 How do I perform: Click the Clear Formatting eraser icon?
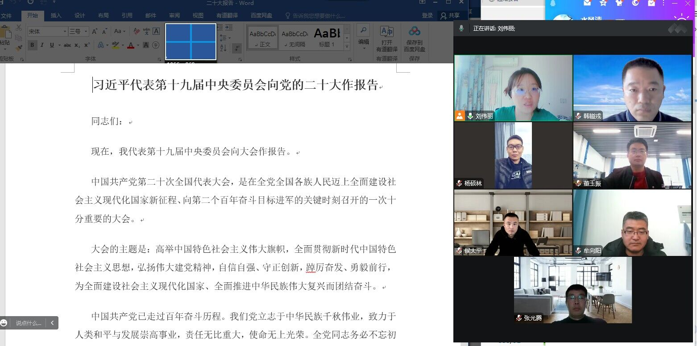pos(136,32)
